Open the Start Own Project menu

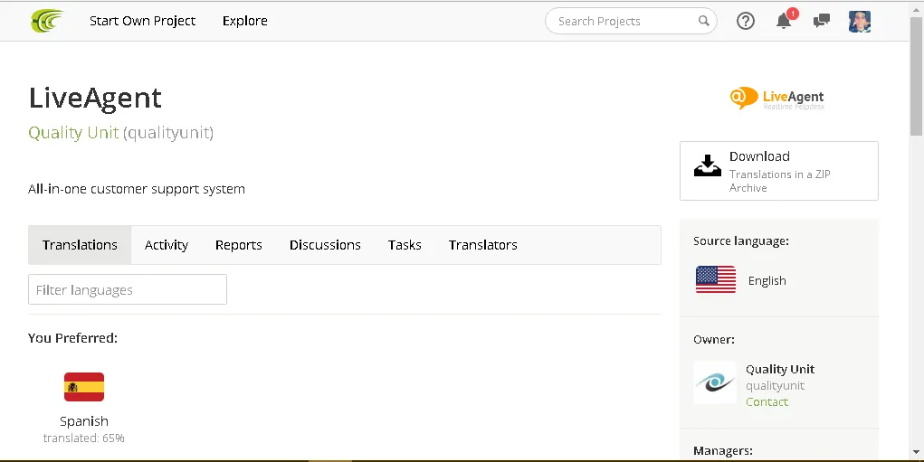(x=142, y=21)
